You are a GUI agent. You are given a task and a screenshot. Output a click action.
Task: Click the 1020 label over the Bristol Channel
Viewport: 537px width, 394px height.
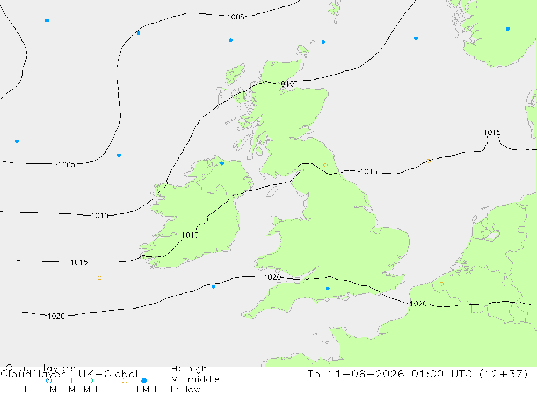pyautogui.click(x=273, y=277)
